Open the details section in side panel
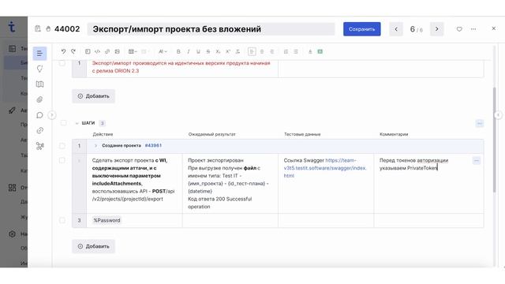505x284 pixels. [39, 54]
